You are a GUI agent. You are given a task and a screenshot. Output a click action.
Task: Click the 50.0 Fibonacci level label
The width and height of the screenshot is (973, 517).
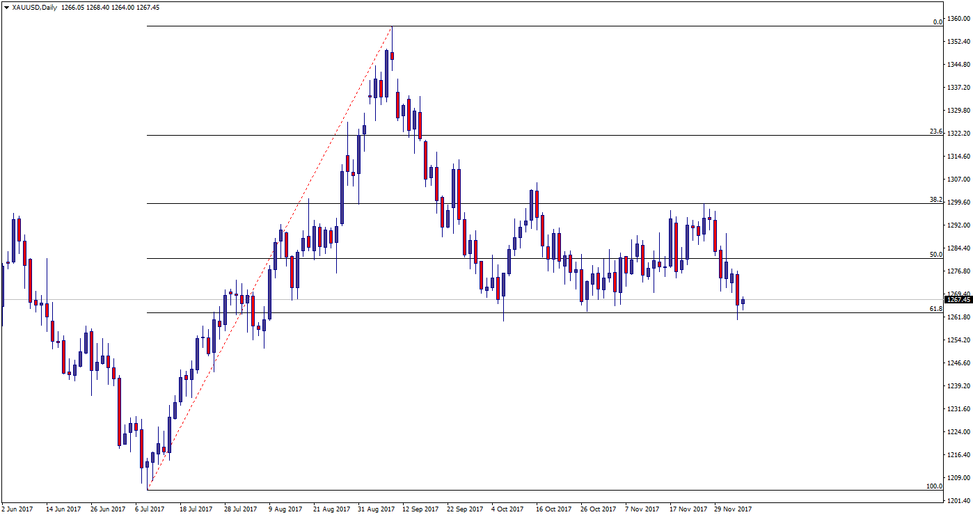click(935, 254)
